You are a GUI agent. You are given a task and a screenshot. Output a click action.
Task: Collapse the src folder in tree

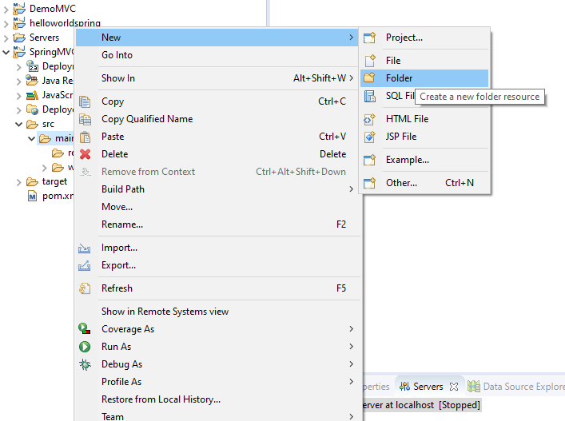click(20, 125)
